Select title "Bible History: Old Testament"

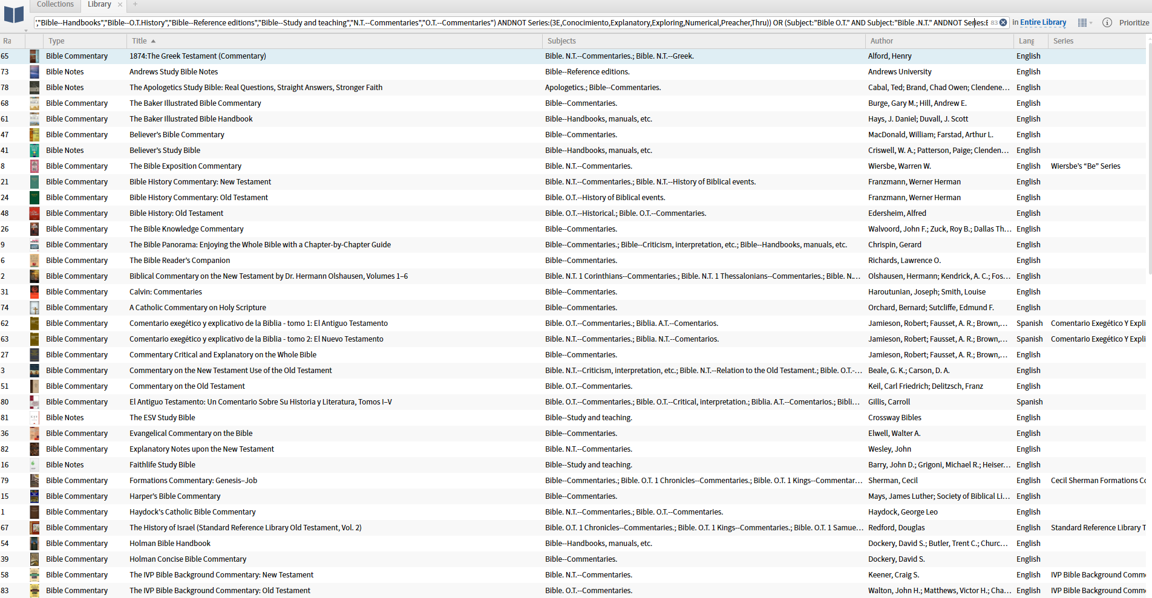point(176,213)
